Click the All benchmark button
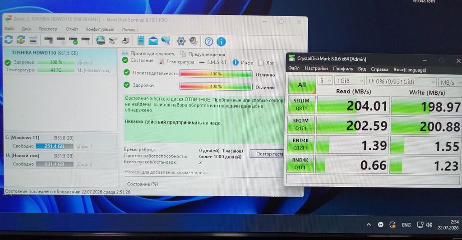The image size is (462, 240). (302, 84)
